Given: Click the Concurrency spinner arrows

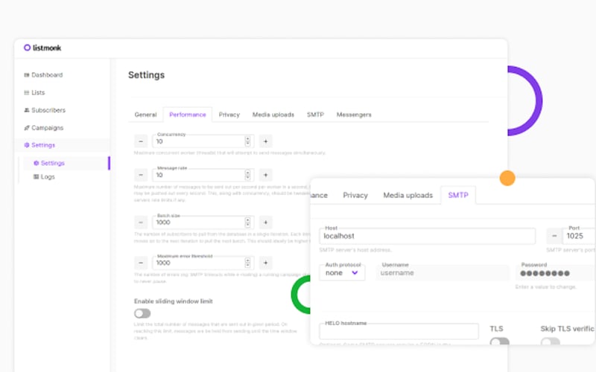Looking at the screenshot, I should pyautogui.click(x=247, y=141).
